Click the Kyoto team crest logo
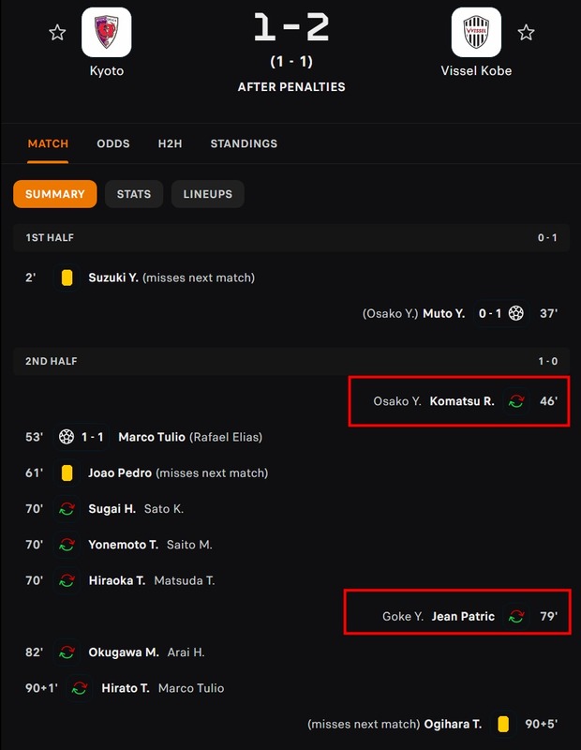This screenshot has width=581, height=750. (106, 33)
